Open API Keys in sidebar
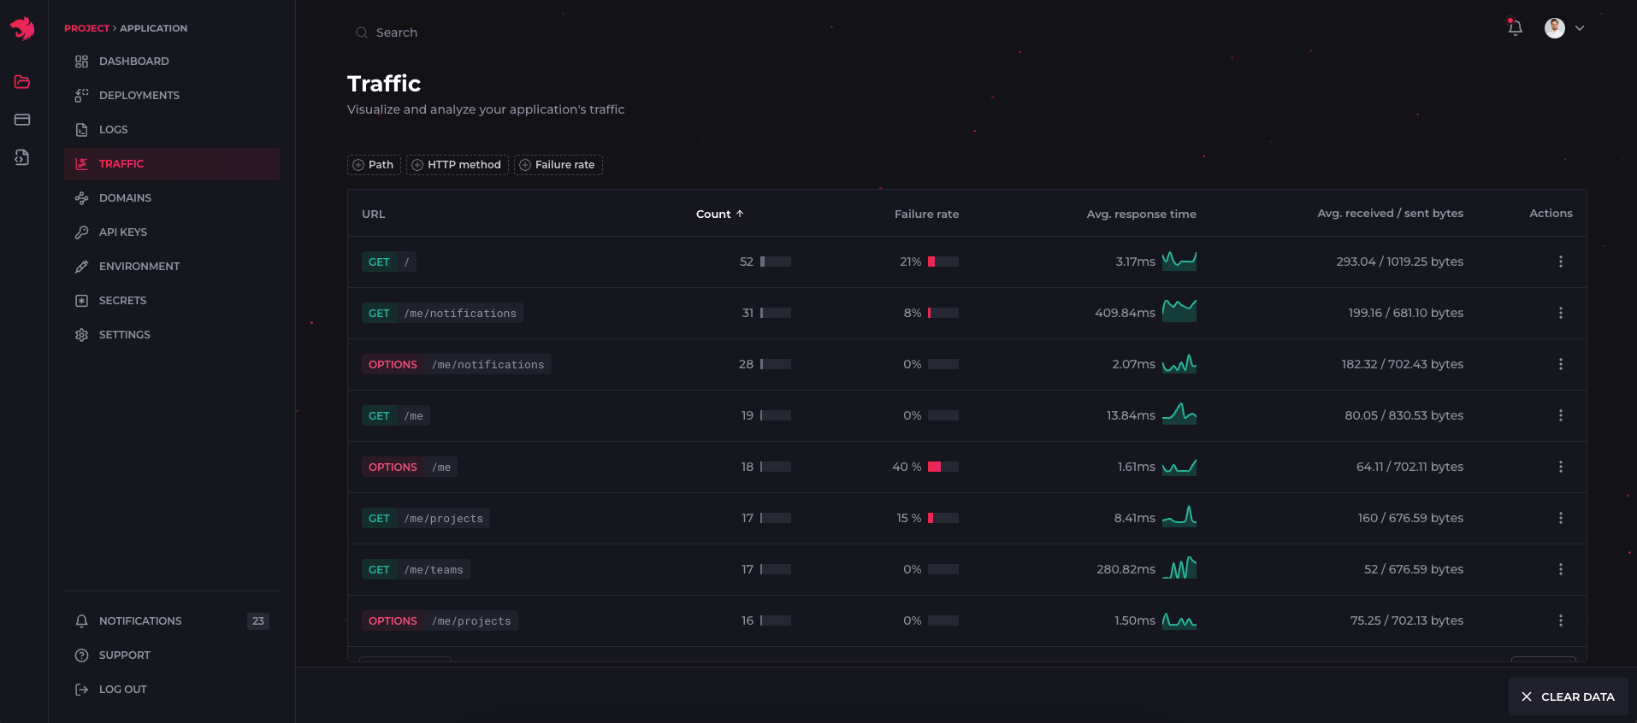The height and width of the screenshot is (723, 1637). (172, 232)
